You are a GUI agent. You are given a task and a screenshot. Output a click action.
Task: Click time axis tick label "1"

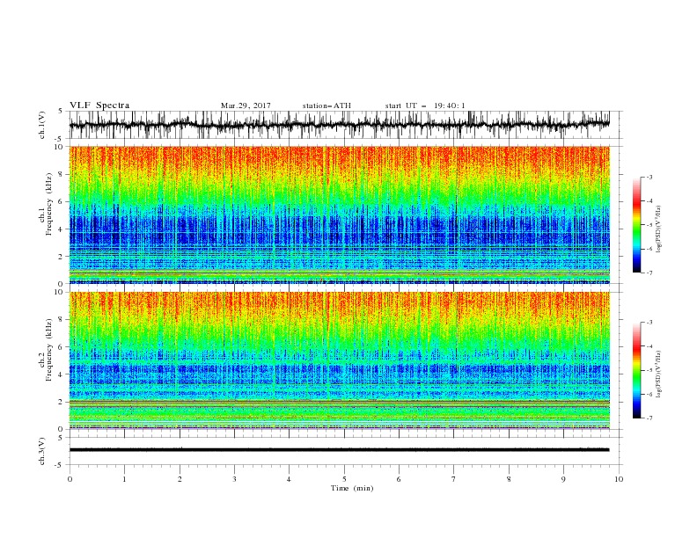[124, 479]
